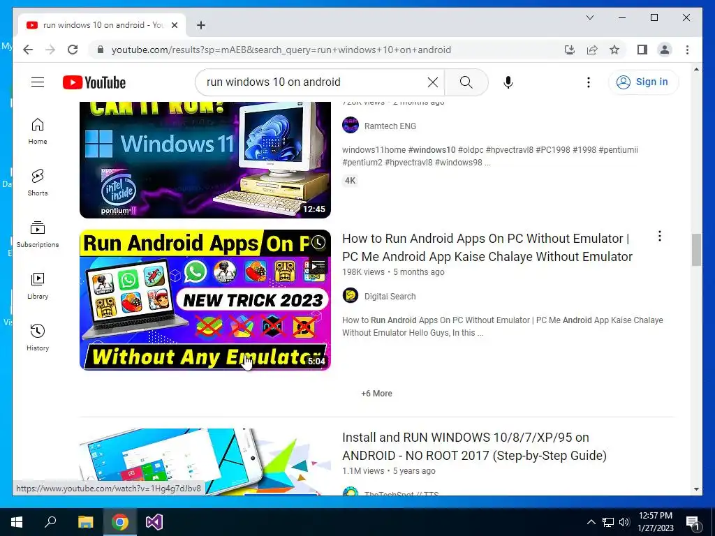This screenshot has width=715, height=536.
Task: Open network status in system tray
Action: pos(608,522)
